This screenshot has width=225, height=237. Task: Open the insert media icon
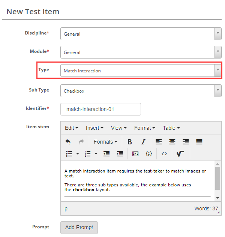[135, 154]
